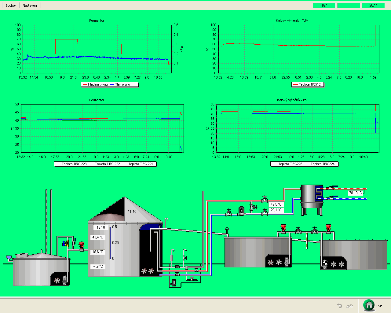
Task: Open the Soubor menu
Action: click(11, 6)
